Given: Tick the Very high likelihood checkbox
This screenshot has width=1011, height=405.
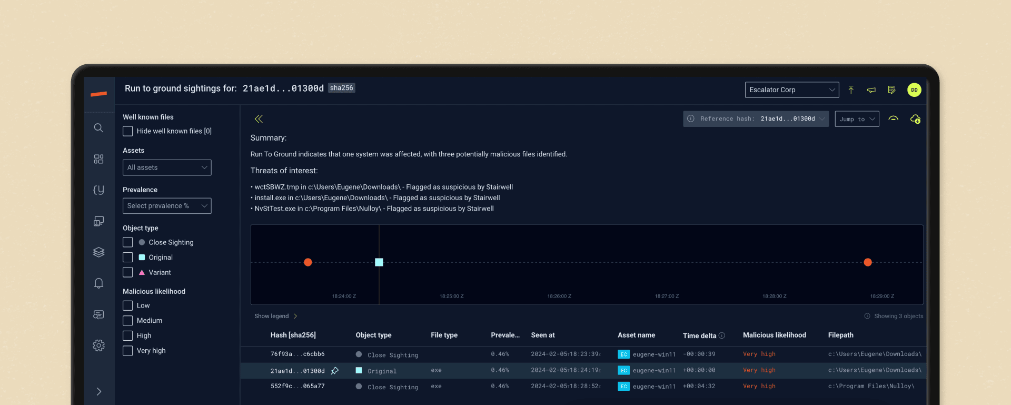Looking at the screenshot, I should (x=128, y=351).
